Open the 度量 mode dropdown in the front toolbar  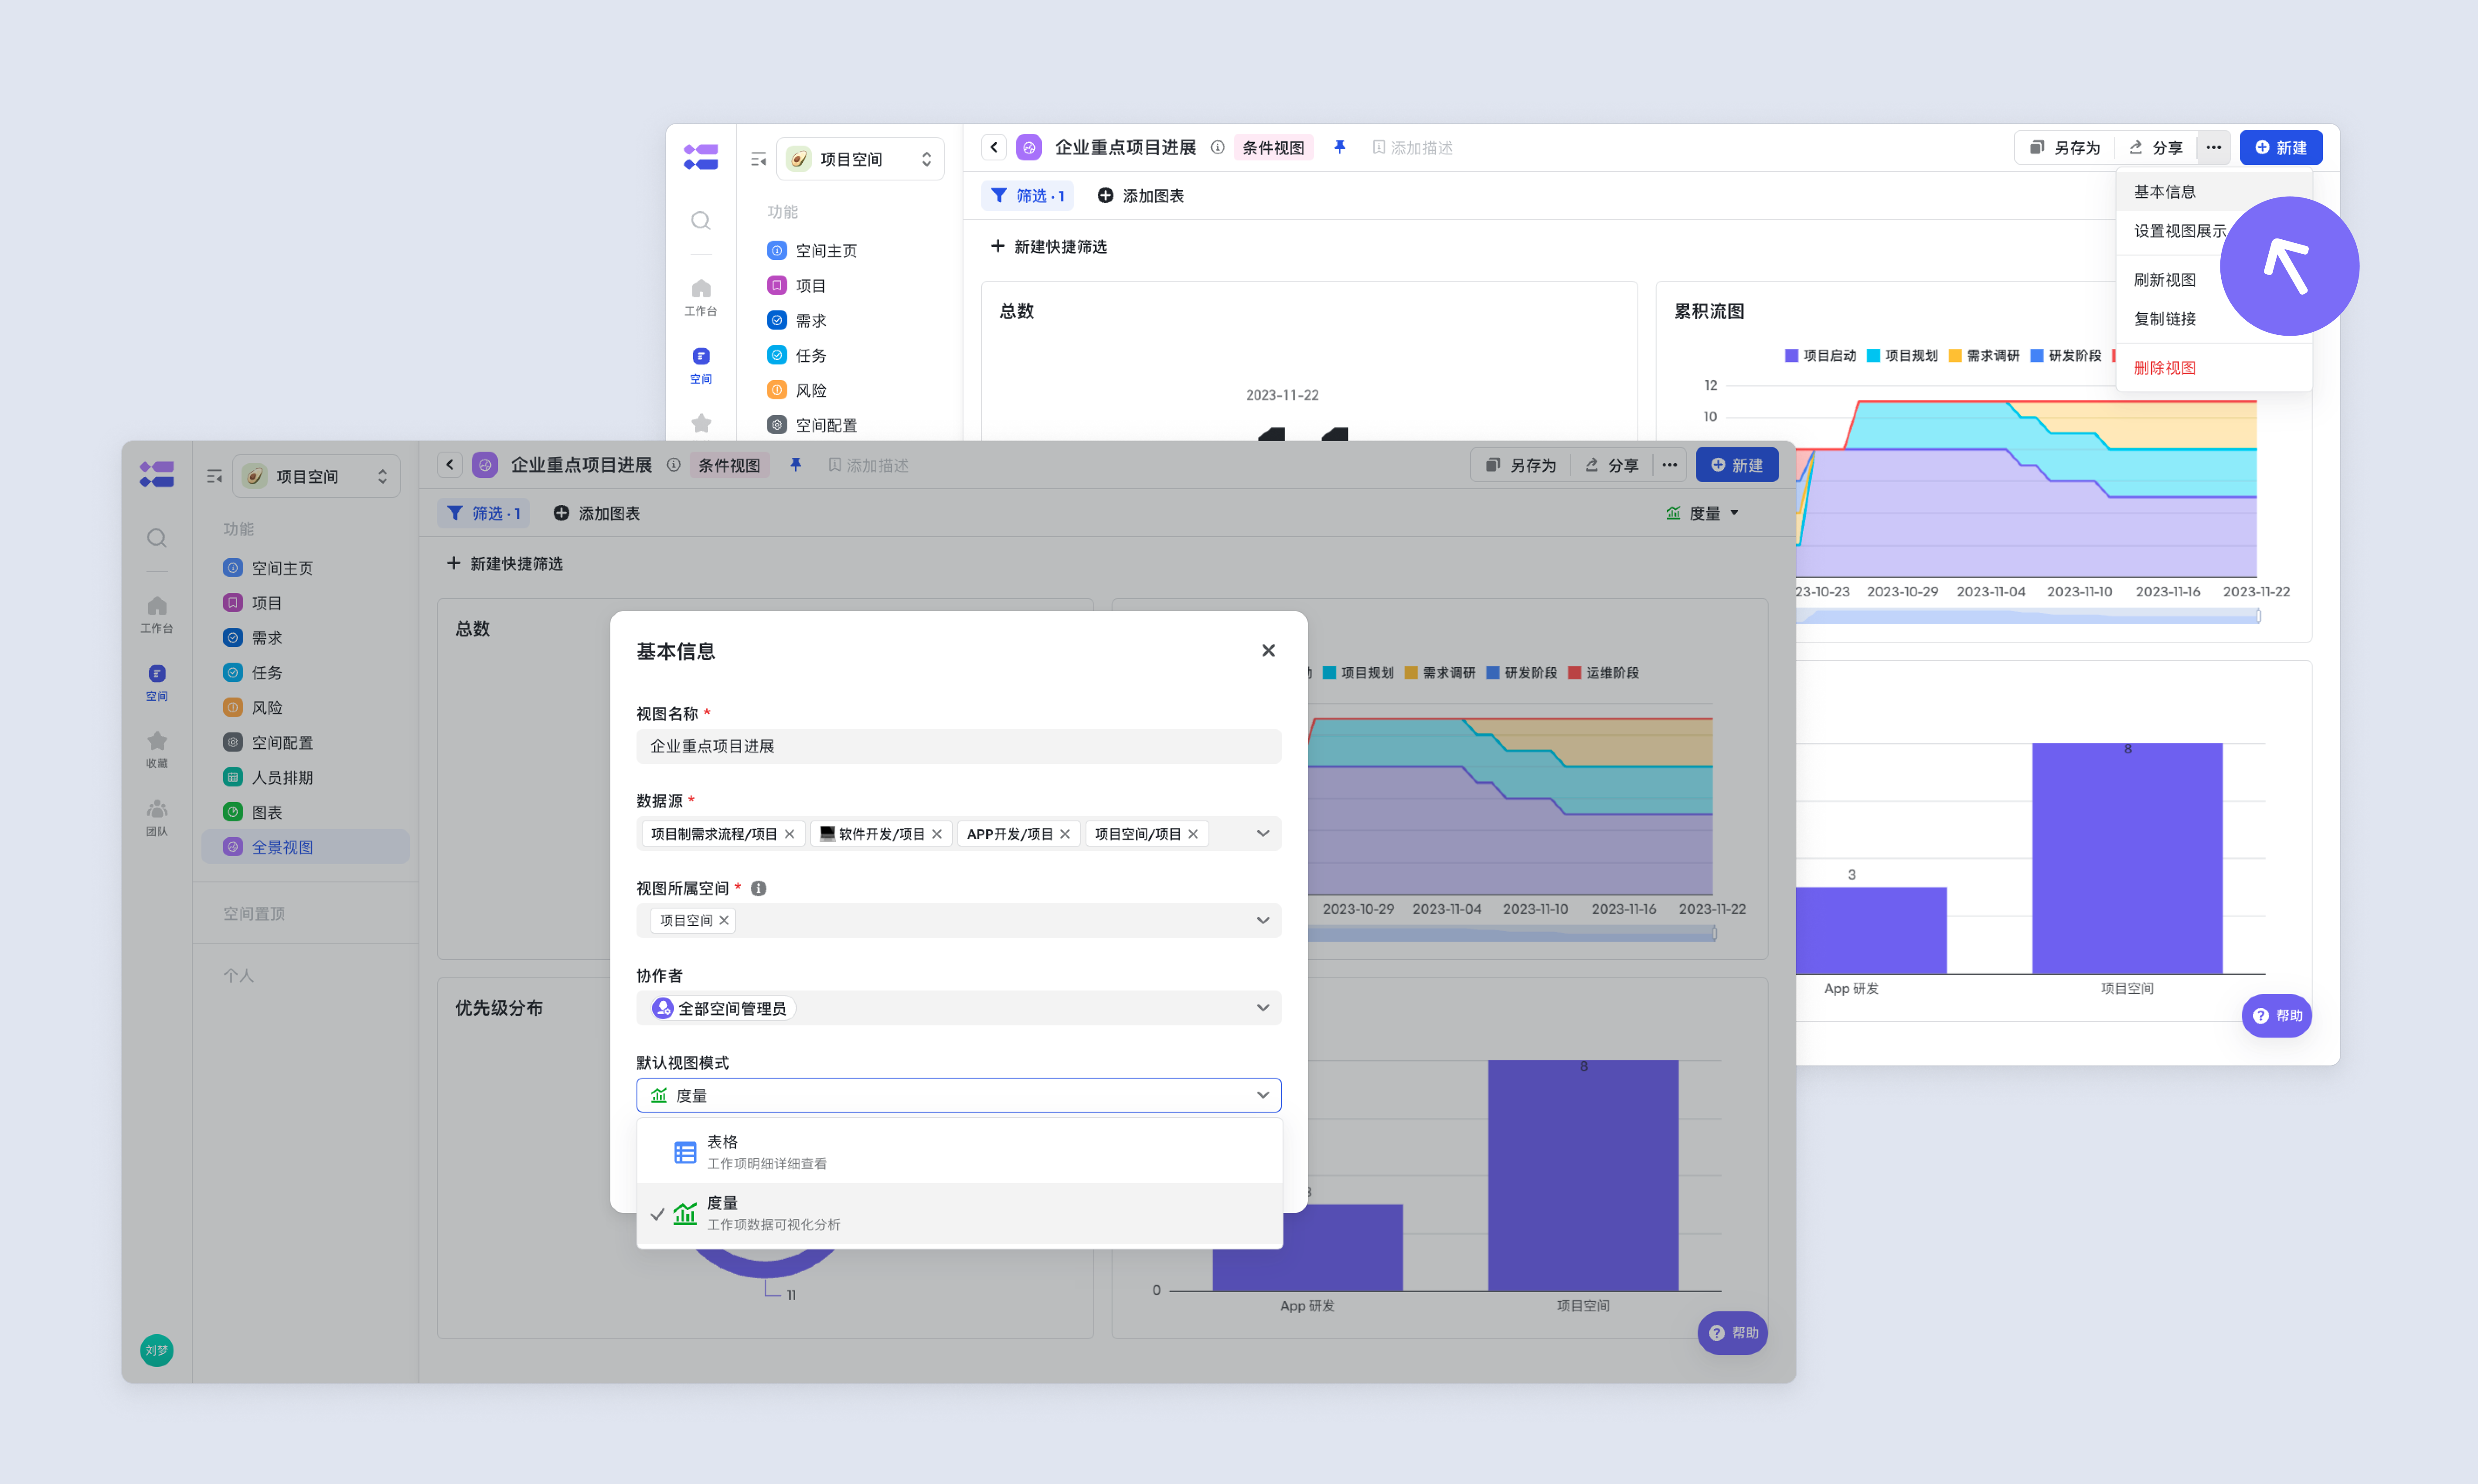(x=1703, y=513)
